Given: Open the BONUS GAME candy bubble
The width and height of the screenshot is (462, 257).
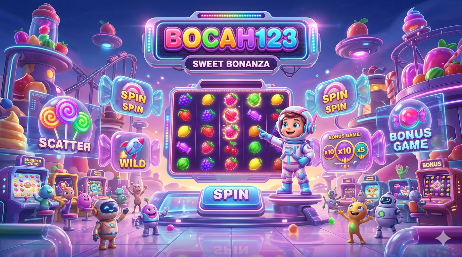Looking at the screenshot, I should 409,127.
